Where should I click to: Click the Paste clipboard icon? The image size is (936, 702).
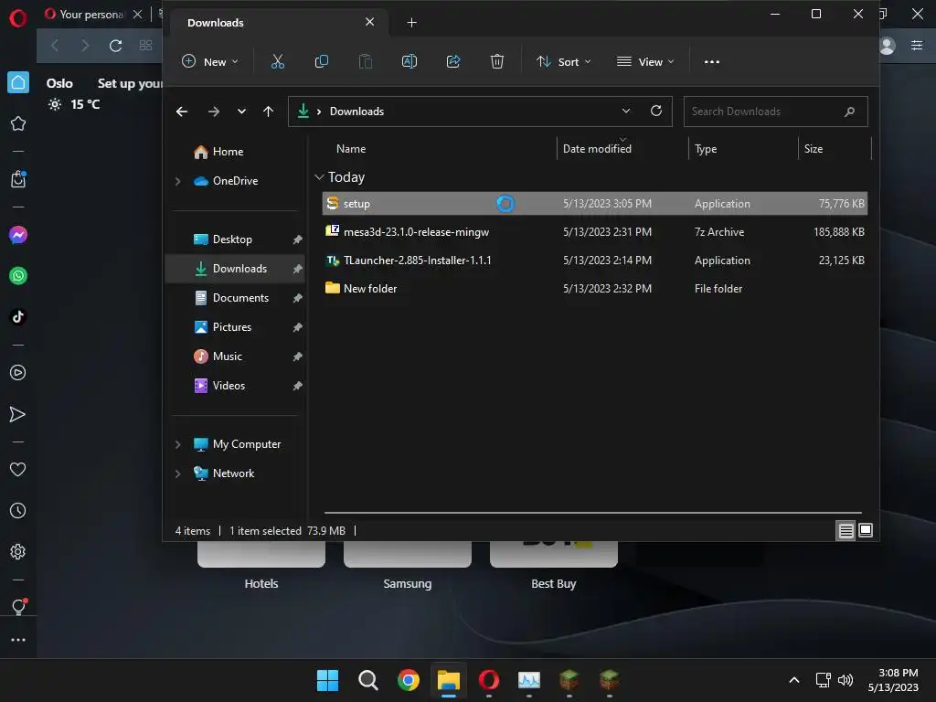point(366,61)
